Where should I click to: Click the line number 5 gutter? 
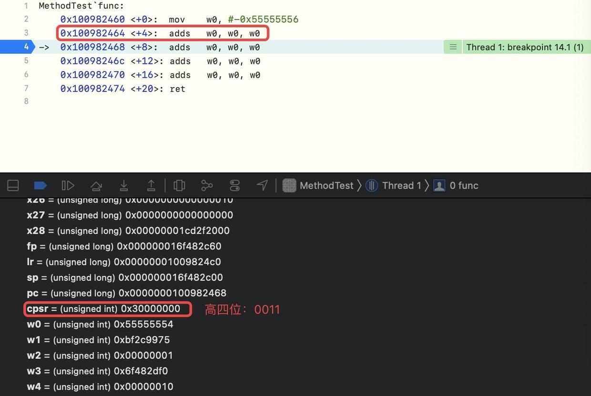pos(26,61)
